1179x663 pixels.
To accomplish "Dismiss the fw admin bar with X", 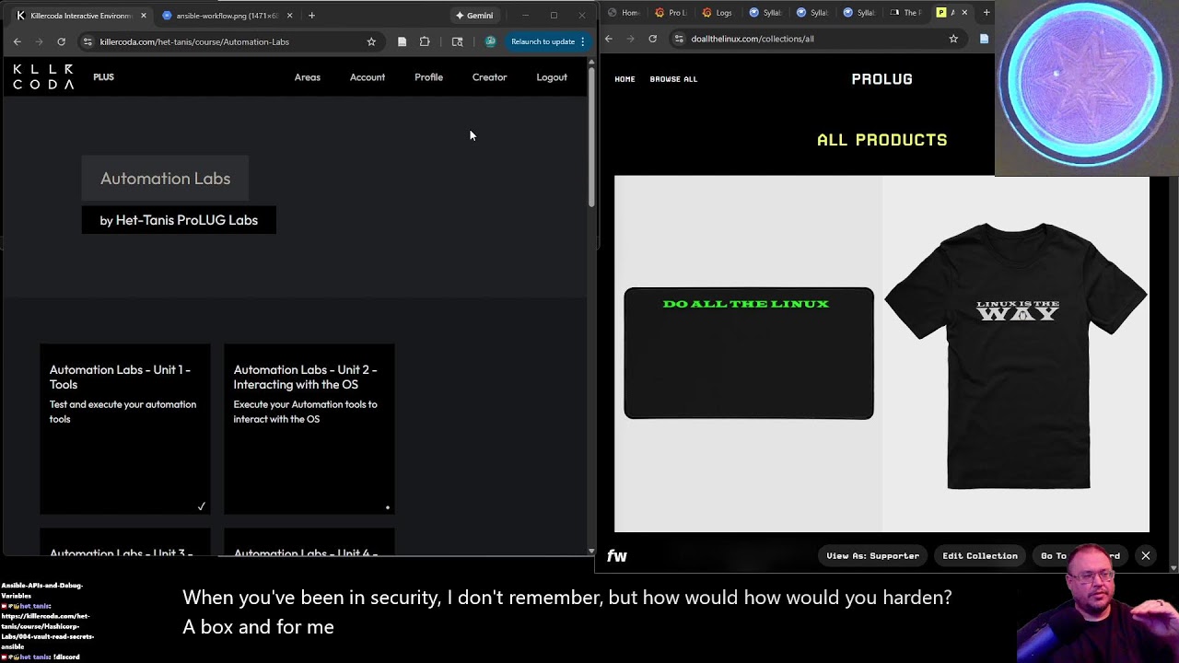I will pyautogui.click(x=1146, y=556).
